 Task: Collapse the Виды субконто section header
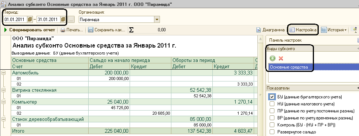click(x=358, y=49)
